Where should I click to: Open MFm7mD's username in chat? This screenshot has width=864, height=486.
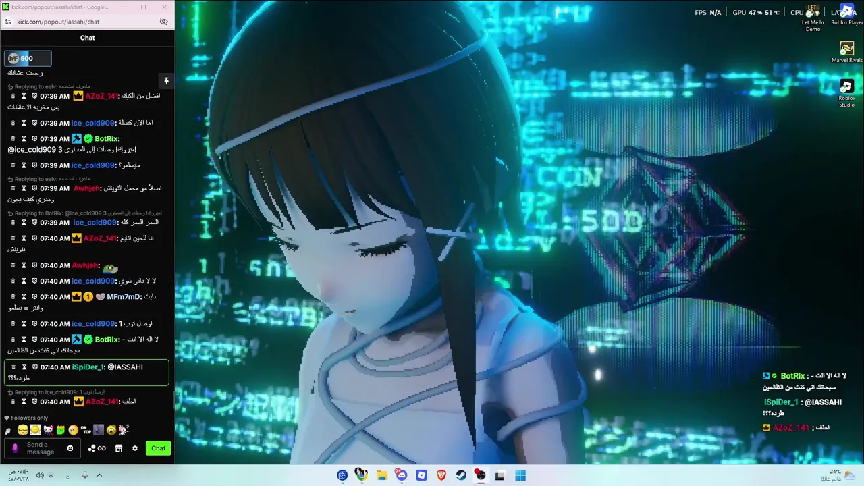click(x=124, y=297)
